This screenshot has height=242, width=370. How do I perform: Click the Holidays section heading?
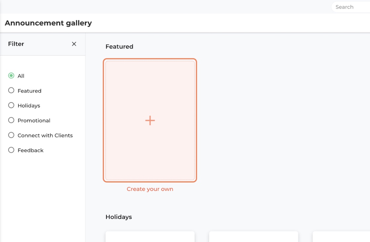[x=119, y=217]
